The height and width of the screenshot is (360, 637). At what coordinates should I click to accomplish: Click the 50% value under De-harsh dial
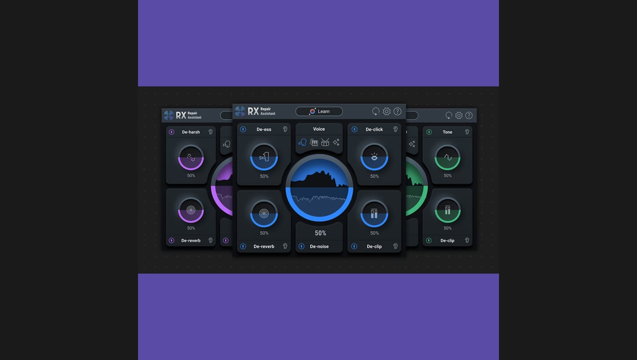pos(191,175)
